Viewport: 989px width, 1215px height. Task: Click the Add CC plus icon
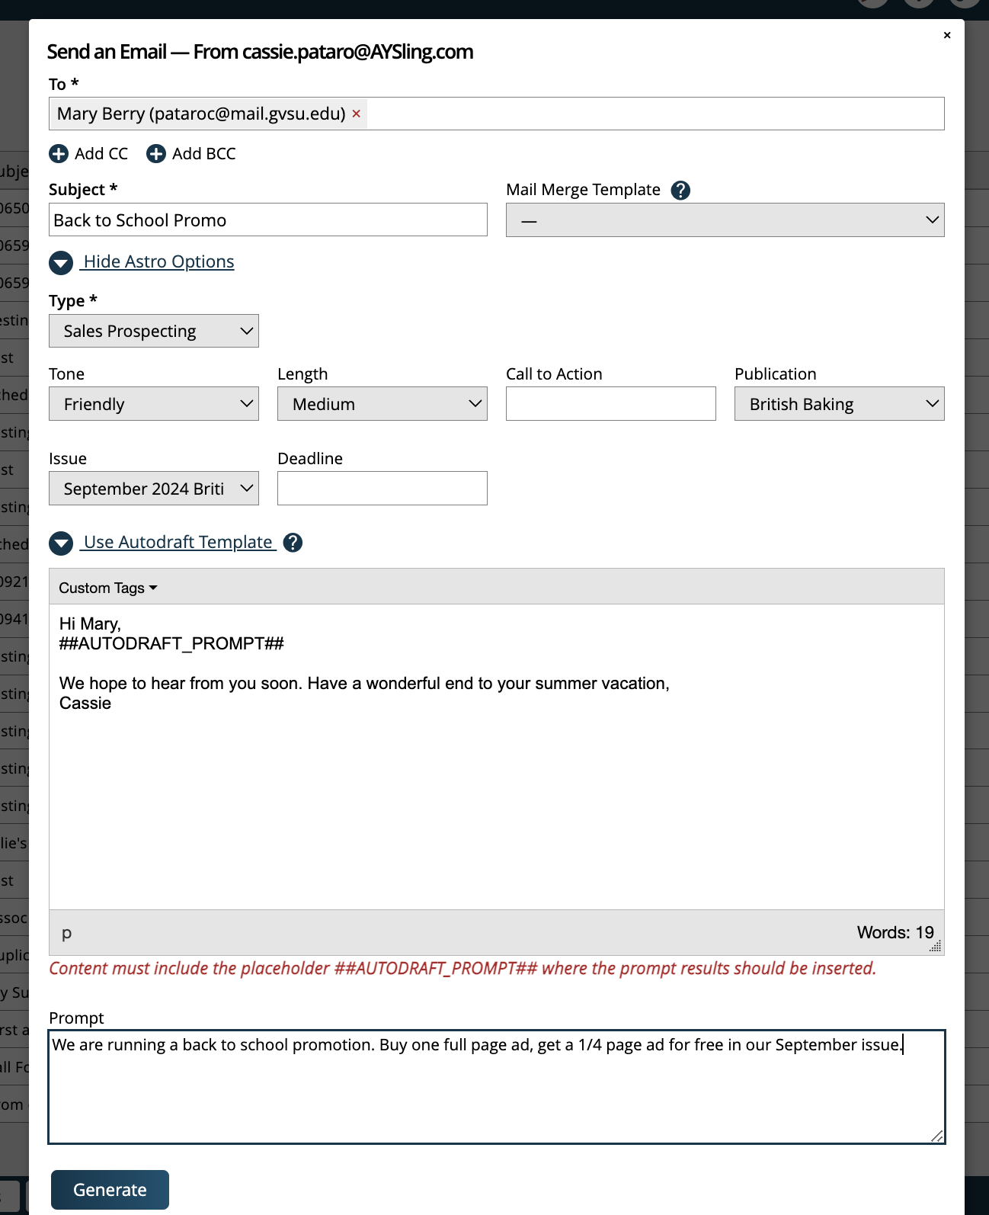pos(59,154)
